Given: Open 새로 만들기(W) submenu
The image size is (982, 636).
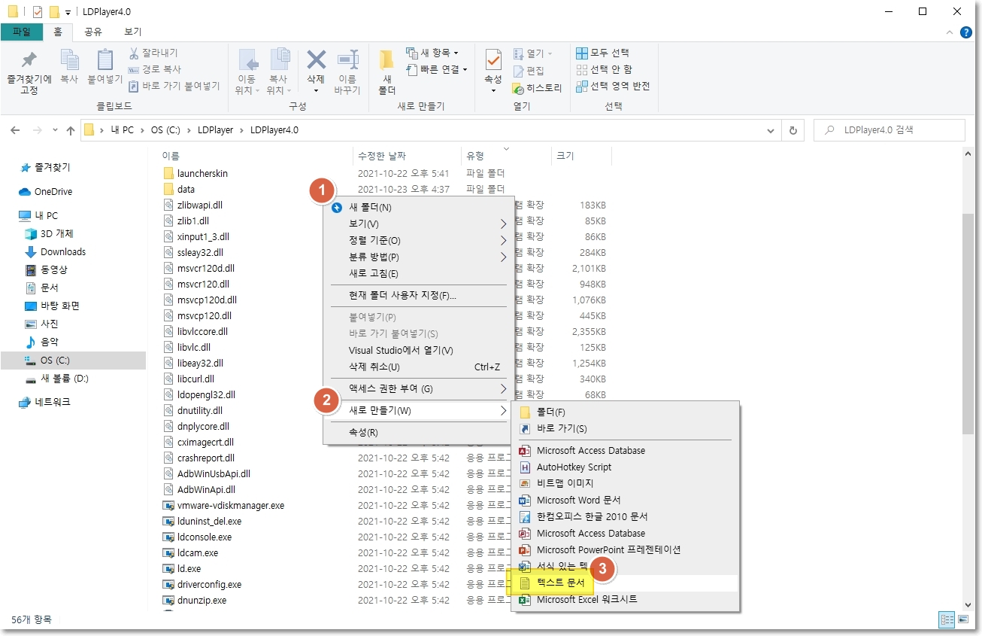Looking at the screenshot, I should [419, 410].
